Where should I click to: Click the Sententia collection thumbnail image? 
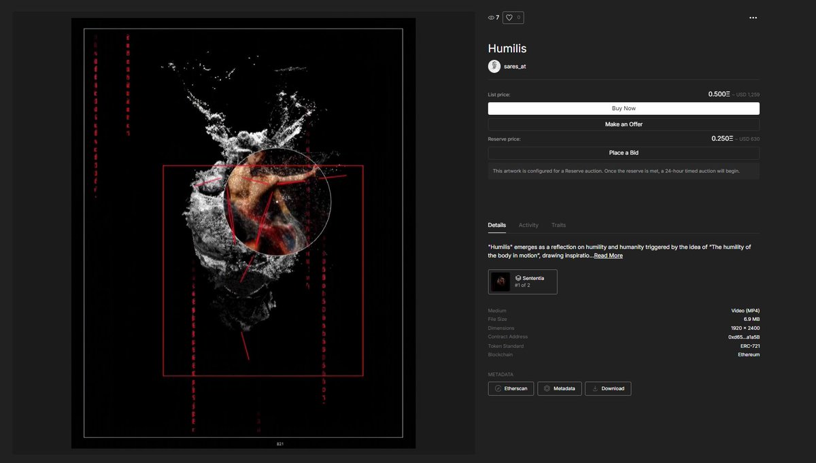500,281
